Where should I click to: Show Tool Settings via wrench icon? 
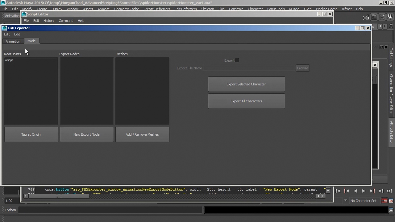click(x=382, y=17)
